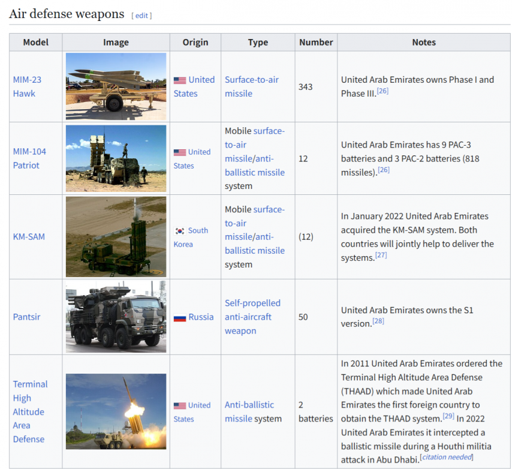
Task: Jump to citation 27 in KM-SAM notes
Action: (381, 255)
